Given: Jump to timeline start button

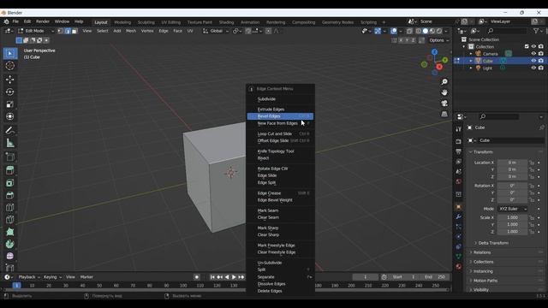Looking at the screenshot, I should [212, 277].
